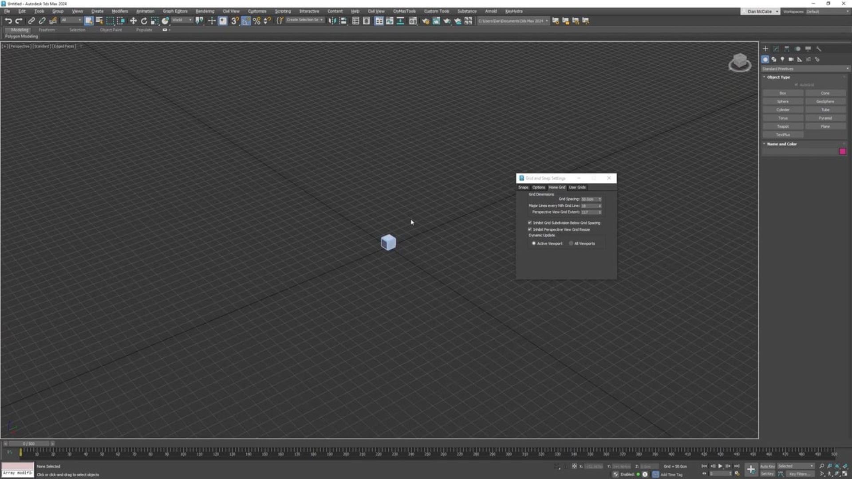Click the Undo arrow icon
The height and width of the screenshot is (479, 852).
tap(8, 21)
